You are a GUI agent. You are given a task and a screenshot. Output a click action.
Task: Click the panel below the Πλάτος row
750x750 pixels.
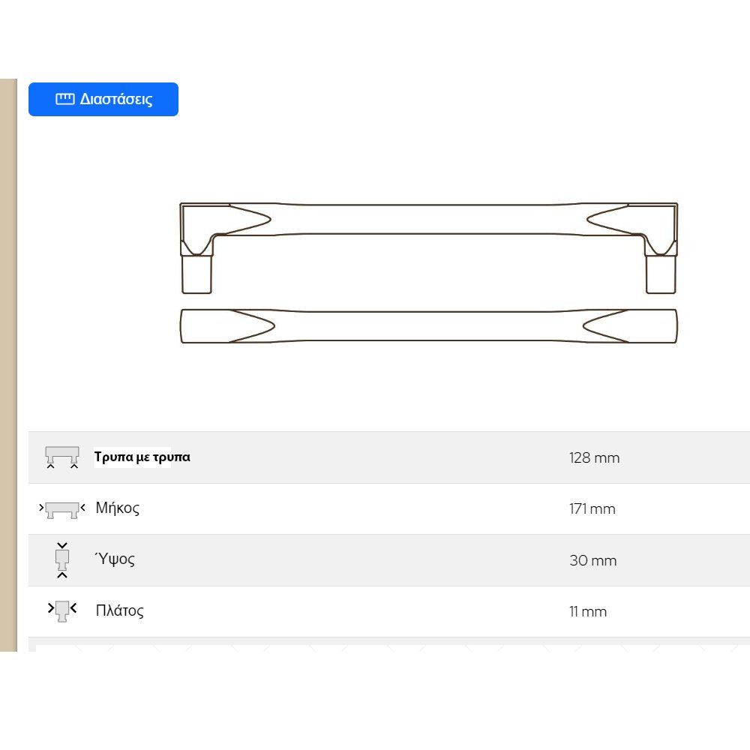tap(390, 645)
